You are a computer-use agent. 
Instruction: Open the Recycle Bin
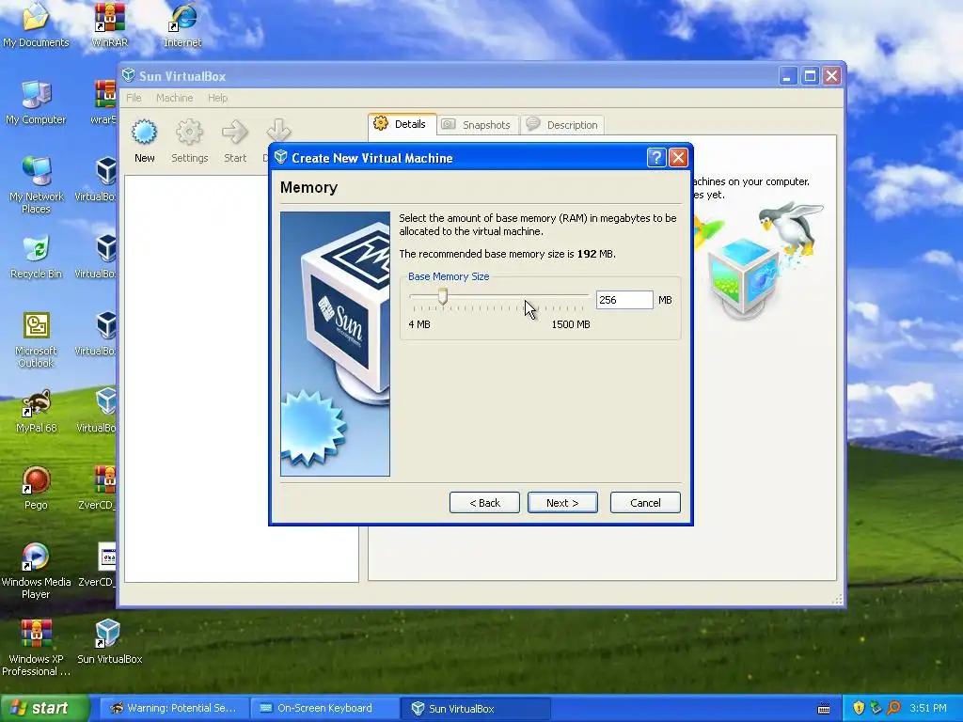click(36, 257)
